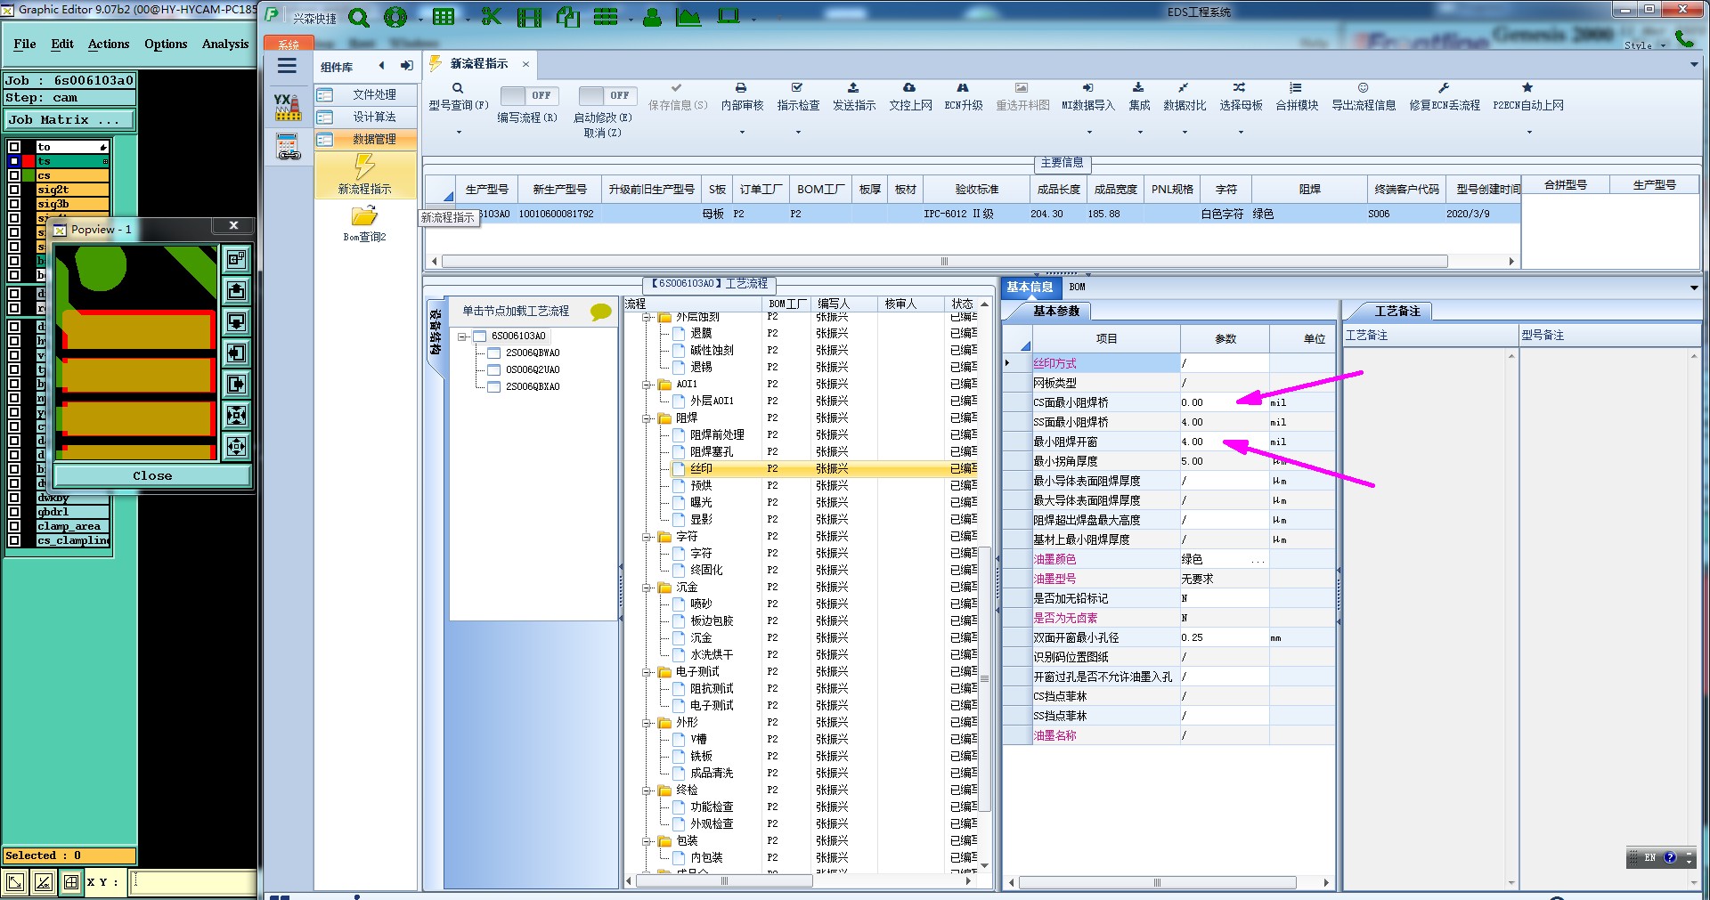Screen dimensions: 1710x900
Task: Check the 'ts' layer checkbox
Action: (x=14, y=161)
